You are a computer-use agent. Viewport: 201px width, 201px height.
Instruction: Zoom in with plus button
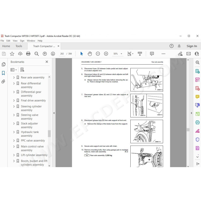point(106,54)
